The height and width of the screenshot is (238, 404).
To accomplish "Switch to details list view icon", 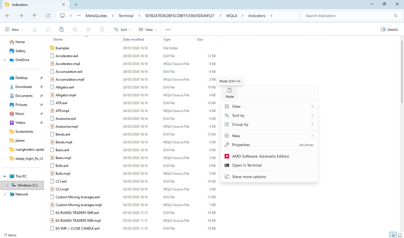I will [x=393, y=235].
